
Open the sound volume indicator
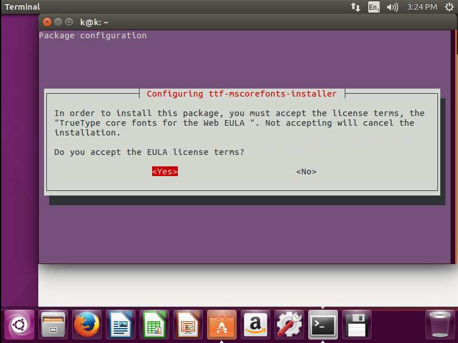click(x=392, y=7)
